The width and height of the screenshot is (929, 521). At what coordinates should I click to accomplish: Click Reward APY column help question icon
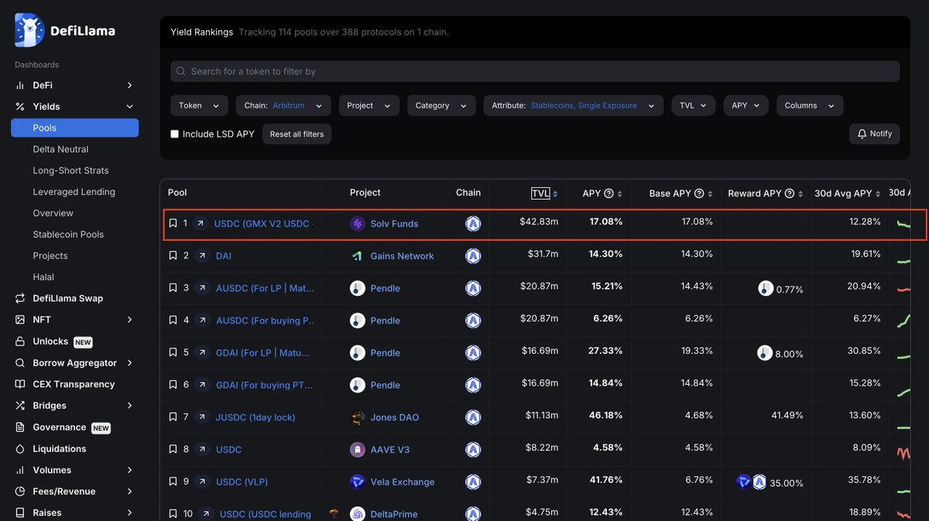point(790,194)
